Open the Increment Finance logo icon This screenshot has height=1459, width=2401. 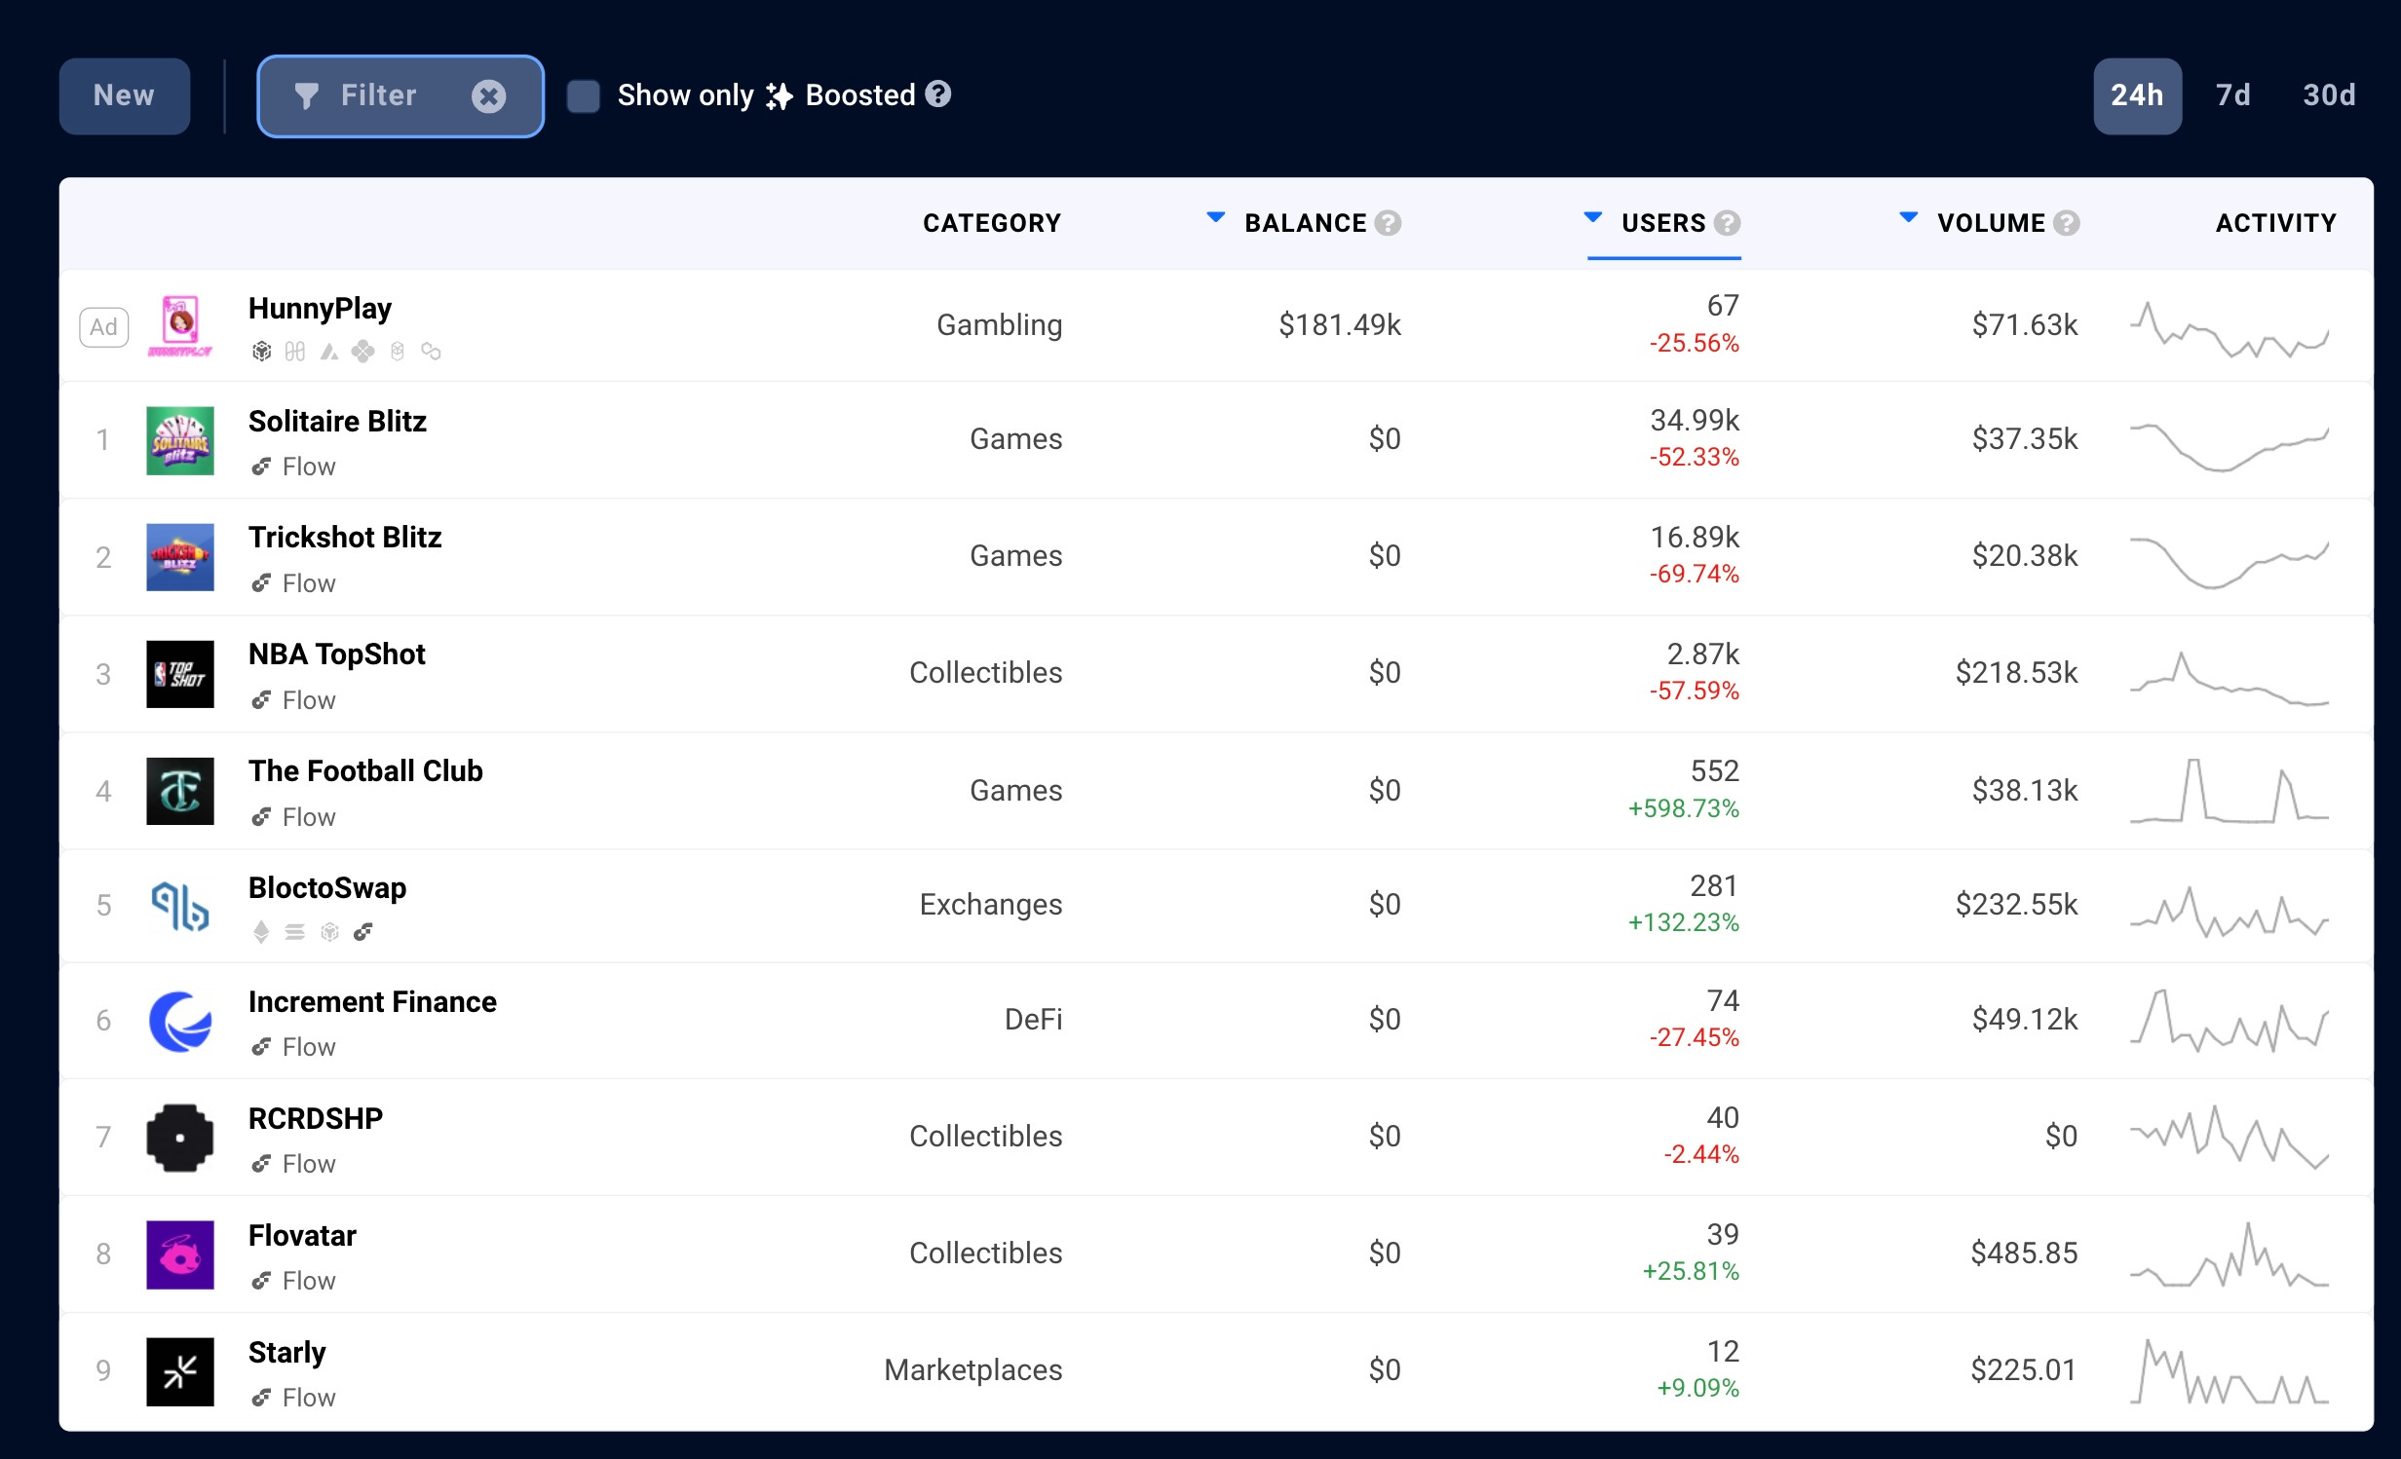(180, 1021)
